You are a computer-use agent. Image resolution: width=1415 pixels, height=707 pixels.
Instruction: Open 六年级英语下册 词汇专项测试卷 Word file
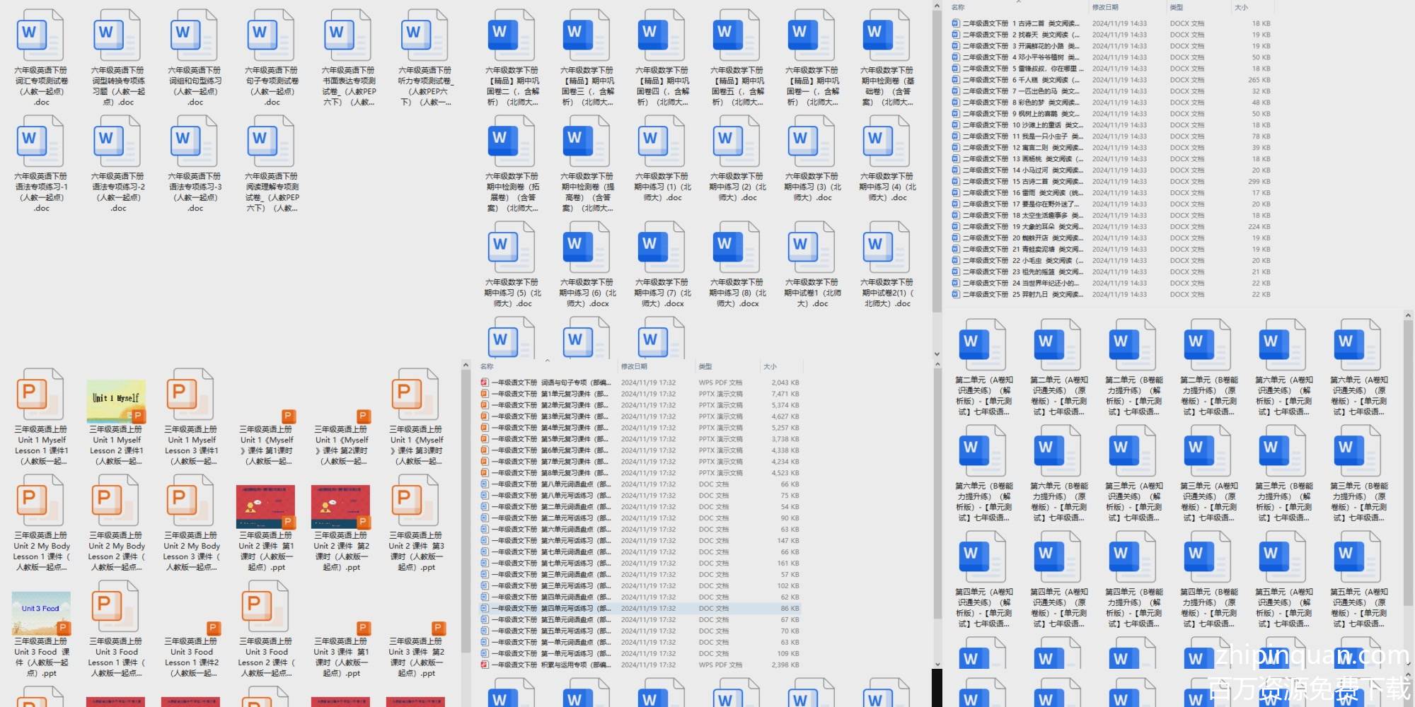[41, 37]
